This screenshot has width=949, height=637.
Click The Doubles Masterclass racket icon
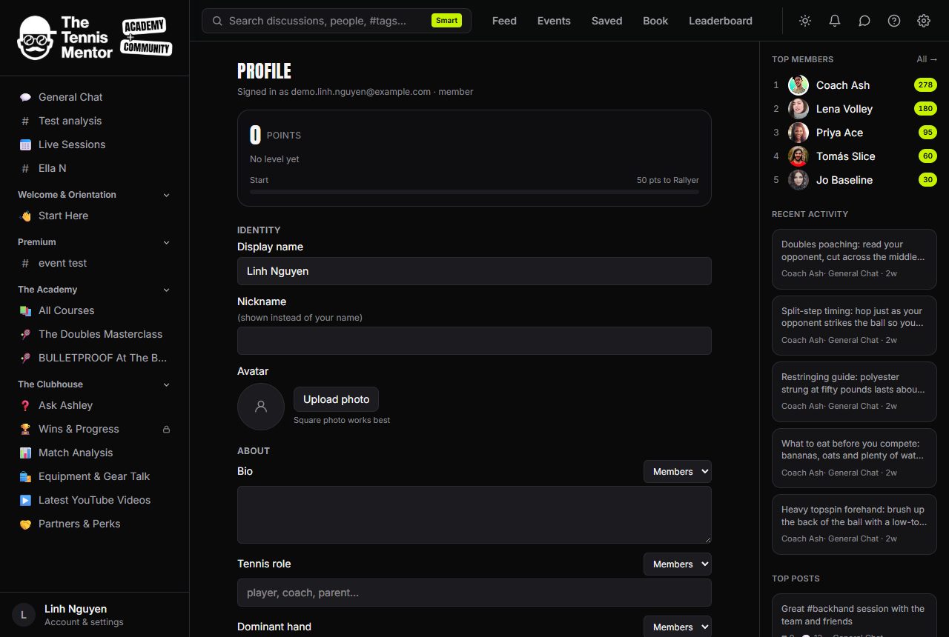25,334
